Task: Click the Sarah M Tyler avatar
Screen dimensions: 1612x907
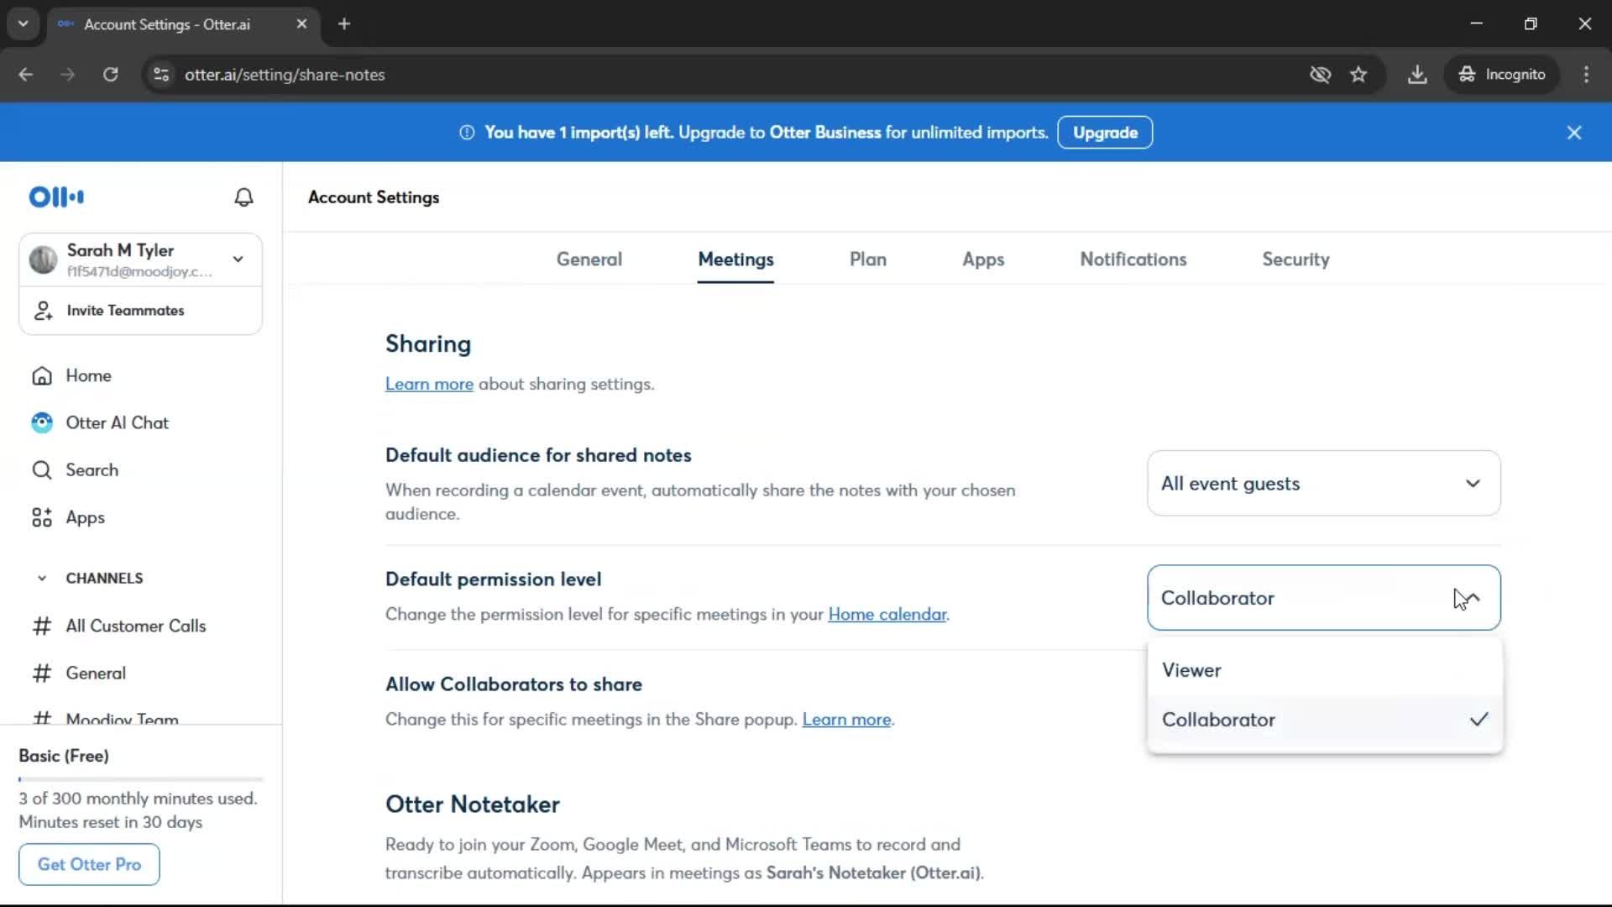Action: 43,260
